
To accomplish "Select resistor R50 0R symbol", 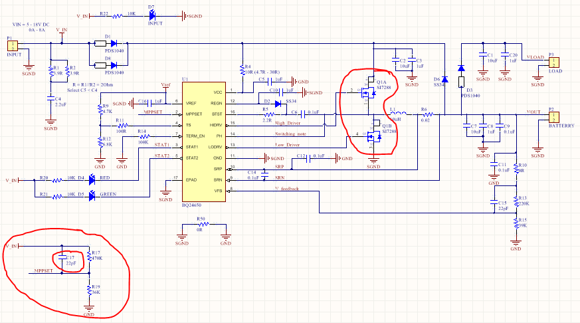I will [203, 224].
